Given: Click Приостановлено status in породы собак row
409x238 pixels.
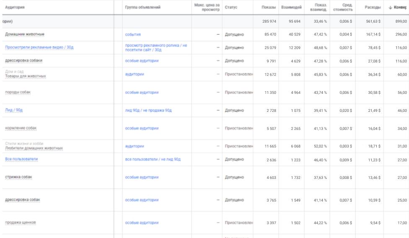Looking at the screenshot, I should click(239, 92).
